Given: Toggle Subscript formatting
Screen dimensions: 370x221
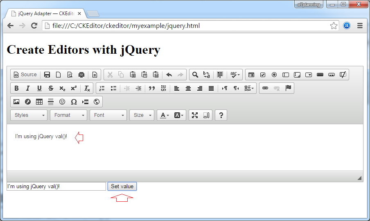Looking at the screenshot, I should point(62,88).
